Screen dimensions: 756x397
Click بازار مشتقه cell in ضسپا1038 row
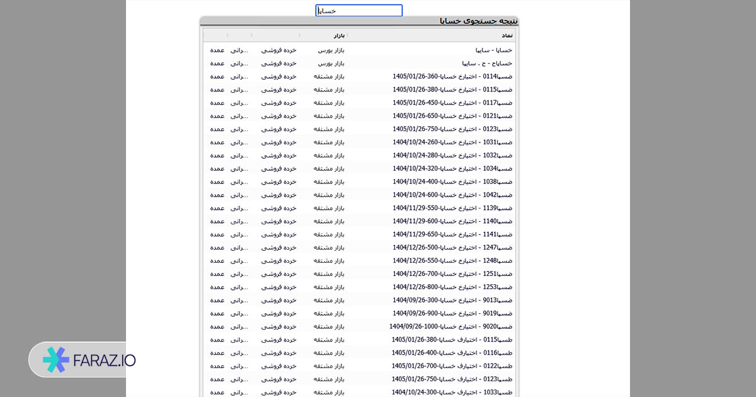329,181
